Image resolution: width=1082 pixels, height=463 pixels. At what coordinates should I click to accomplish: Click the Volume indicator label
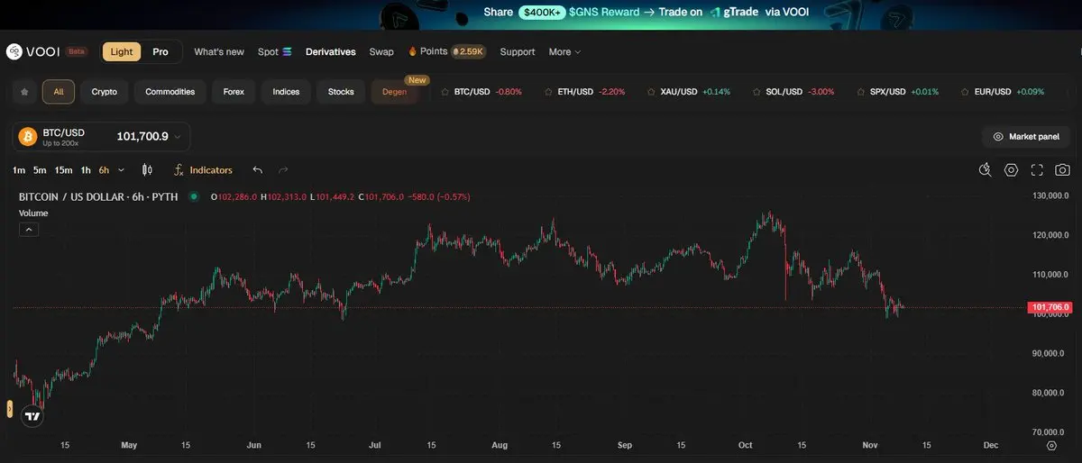[x=33, y=213]
